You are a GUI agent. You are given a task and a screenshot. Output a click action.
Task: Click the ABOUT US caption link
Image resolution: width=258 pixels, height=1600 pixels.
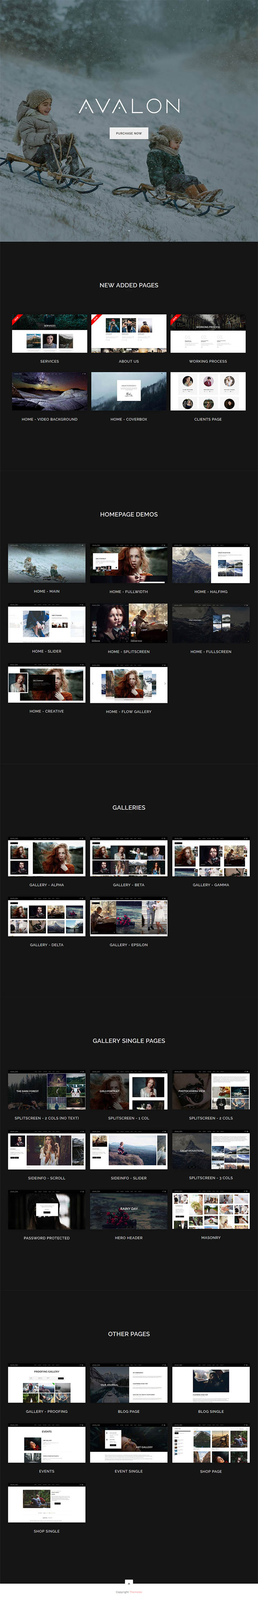click(129, 361)
